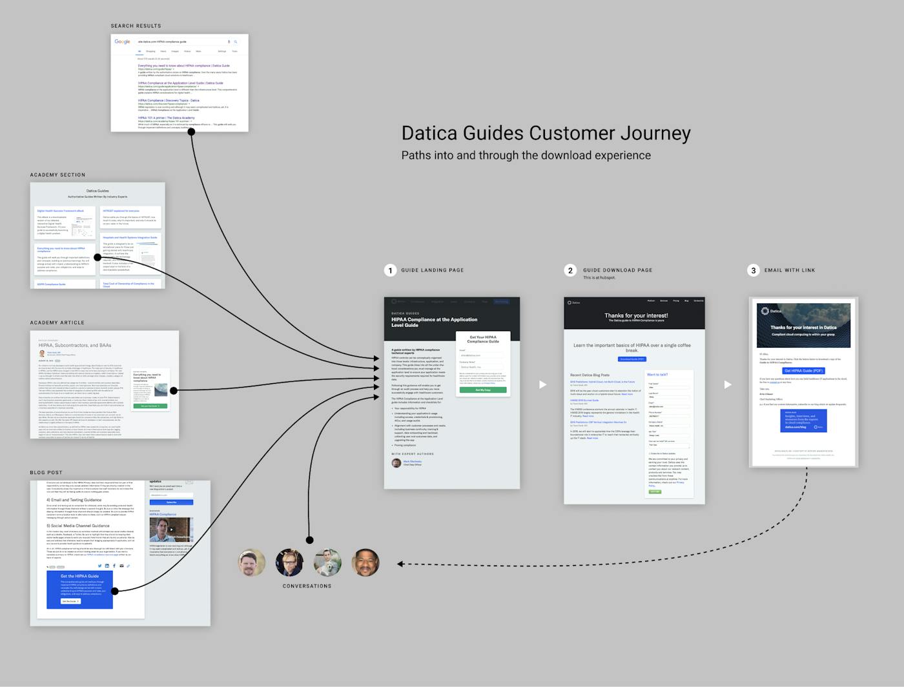Click the HIPAA Compliance link in blog sidebar
The image size is (904, 687).
click(x=163, y=515)
